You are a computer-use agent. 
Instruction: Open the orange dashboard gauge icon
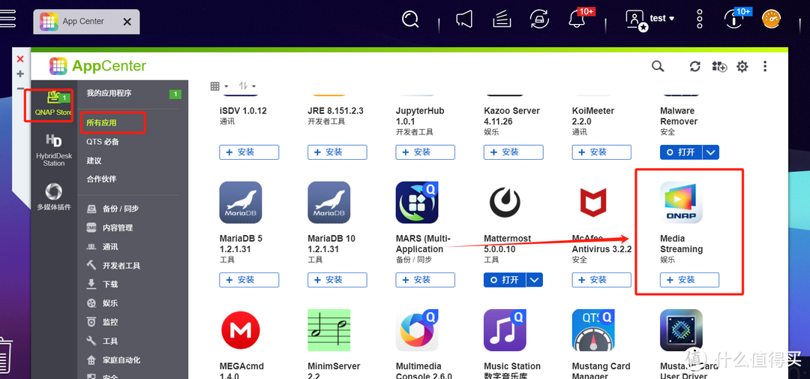tap(771, 19)
